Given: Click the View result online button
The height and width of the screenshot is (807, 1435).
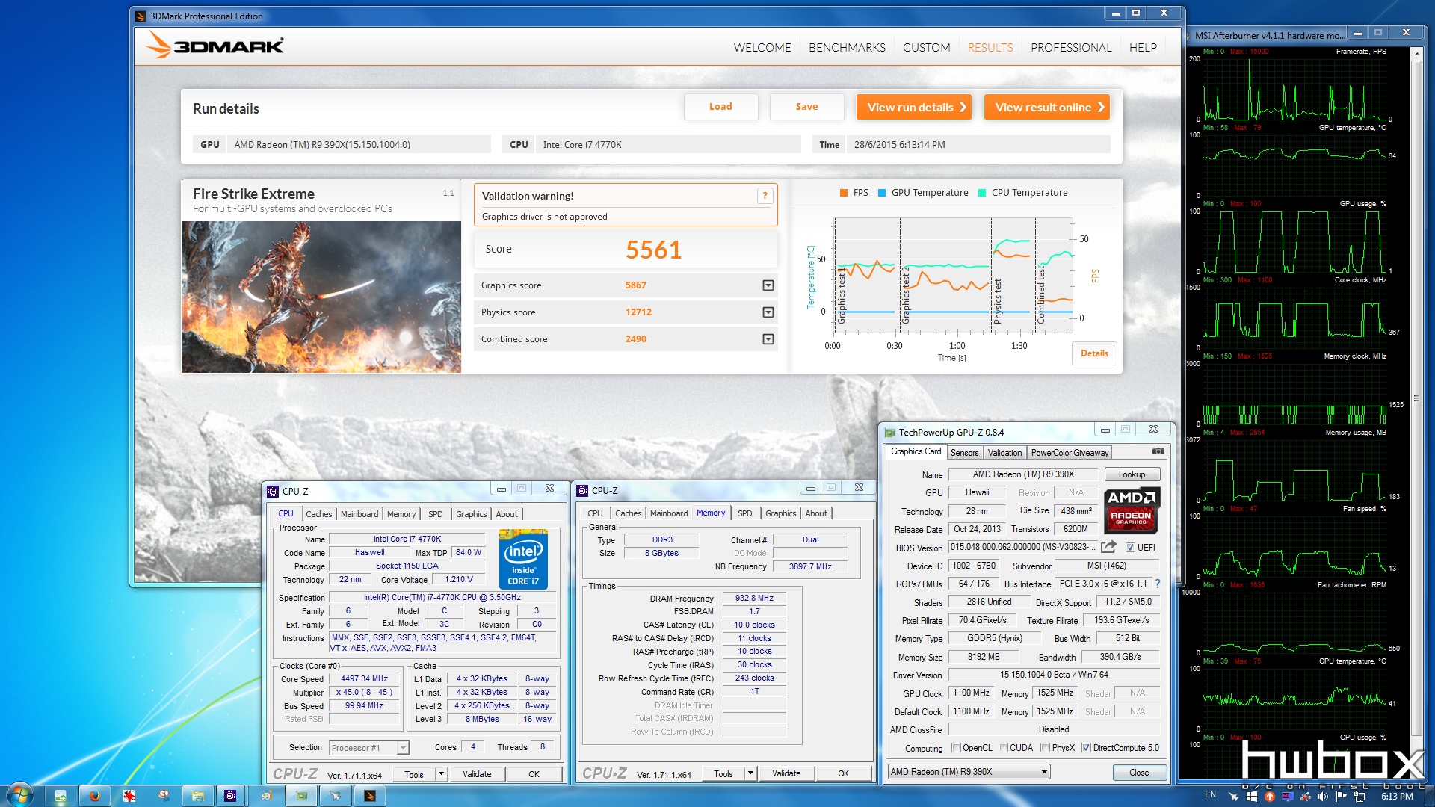Looking at the screenshot, I should (1047, 107).
